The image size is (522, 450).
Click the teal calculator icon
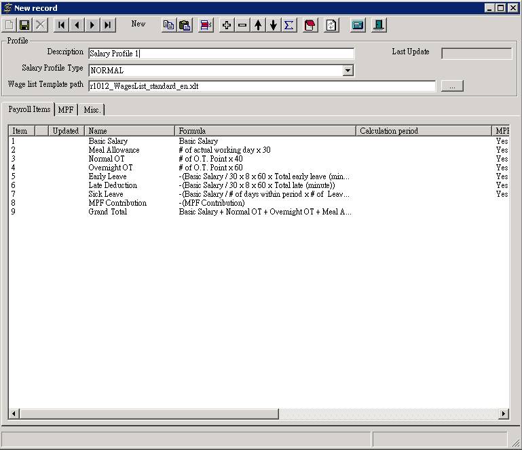tap(358, 25)
